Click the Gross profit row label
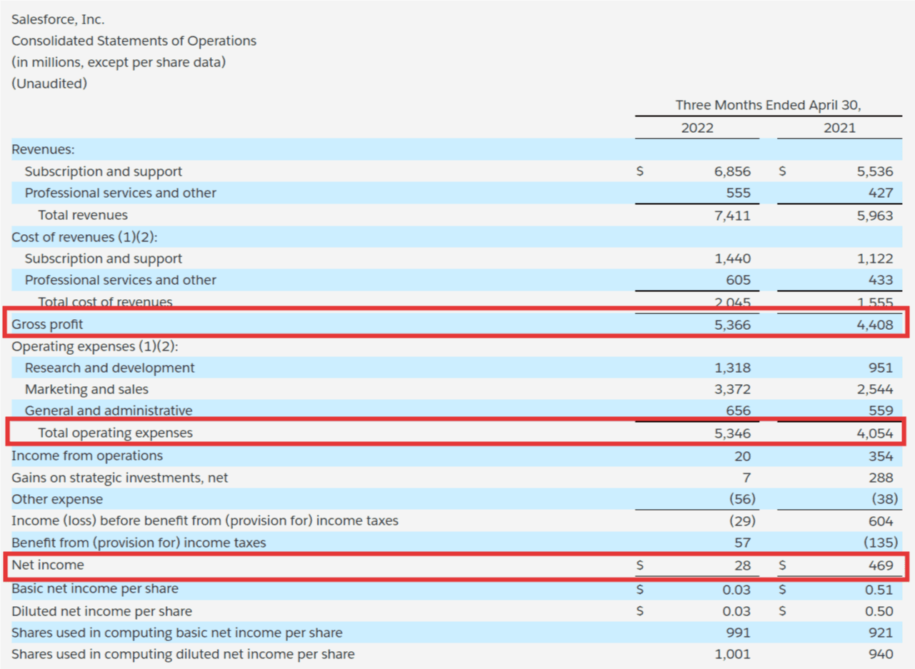This screenshot has width=915, height=669. point(47,324)
